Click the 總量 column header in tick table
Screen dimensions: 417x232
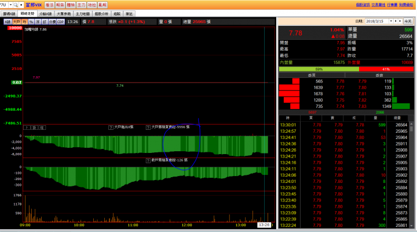coord(397,118)
